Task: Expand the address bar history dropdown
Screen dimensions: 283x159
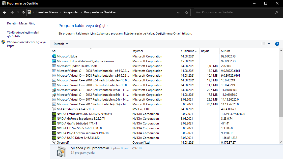Action: [179, 12]
